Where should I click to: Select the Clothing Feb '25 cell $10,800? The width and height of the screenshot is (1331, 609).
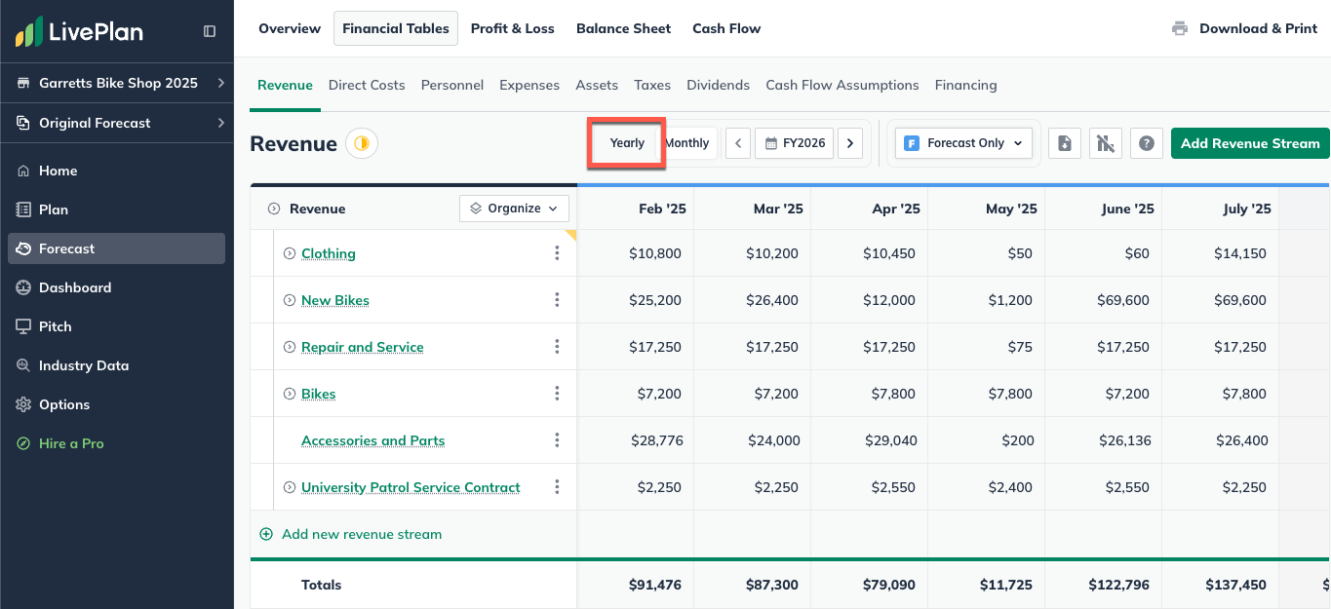tap(636, 253)
